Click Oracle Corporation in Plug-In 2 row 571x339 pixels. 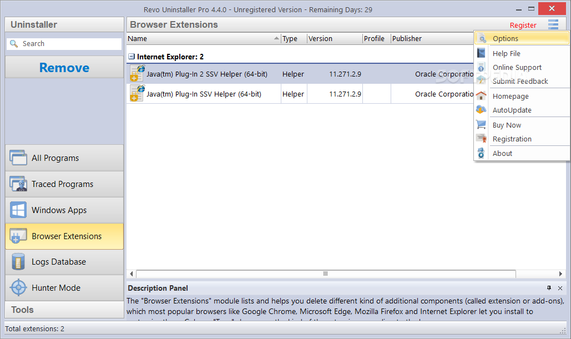444,74
